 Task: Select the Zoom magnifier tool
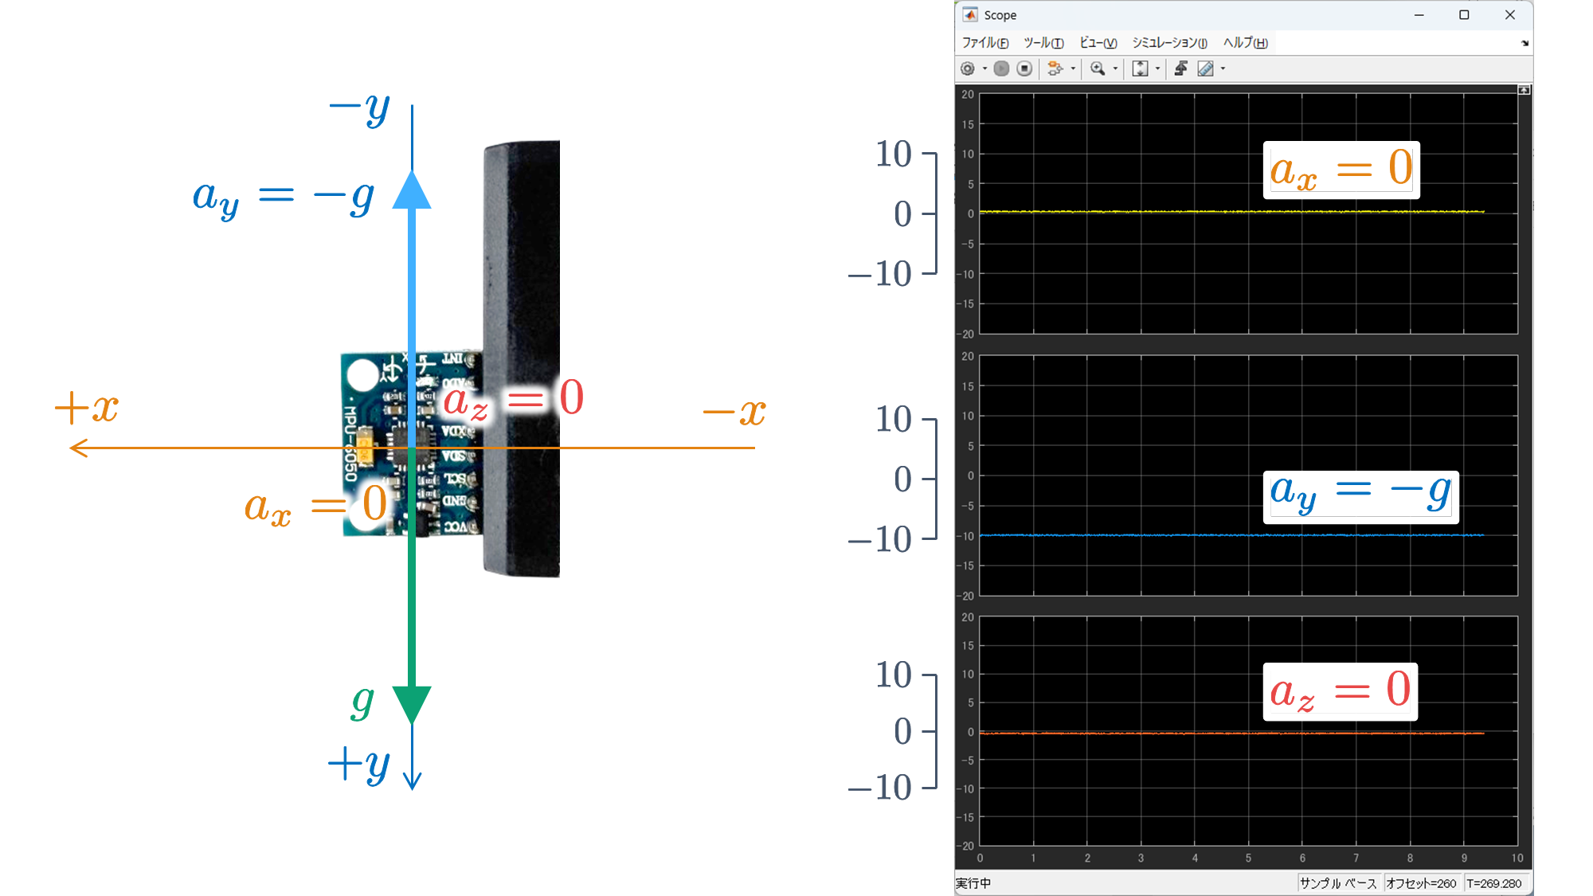click(x=1098, y=68)
